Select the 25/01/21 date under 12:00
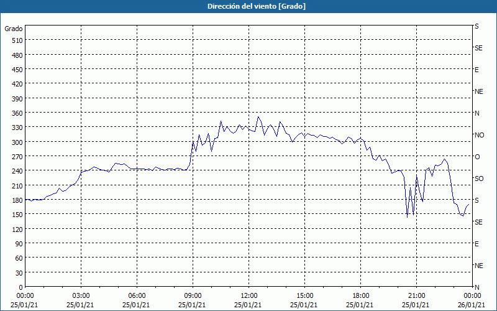 pyautogui.click(x=248, y=305)
